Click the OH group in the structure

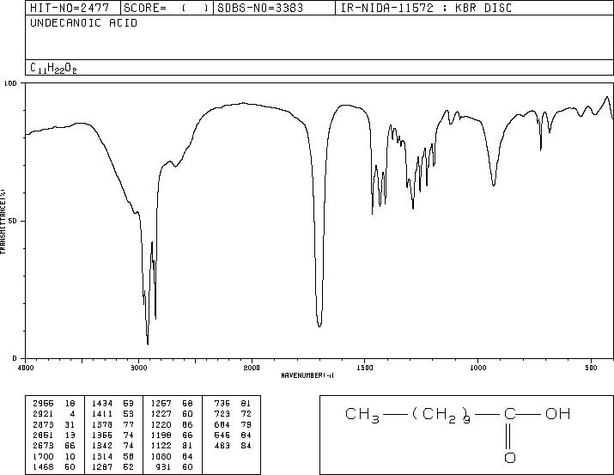point(557,413)
